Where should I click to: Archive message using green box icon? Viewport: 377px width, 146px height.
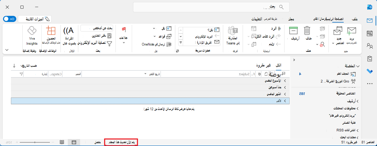[x=293, y=30]
